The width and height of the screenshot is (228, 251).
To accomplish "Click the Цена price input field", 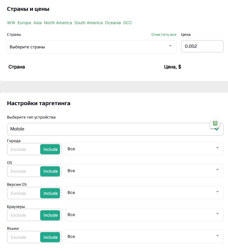I will pyautogui.click(x=202, y=46).
